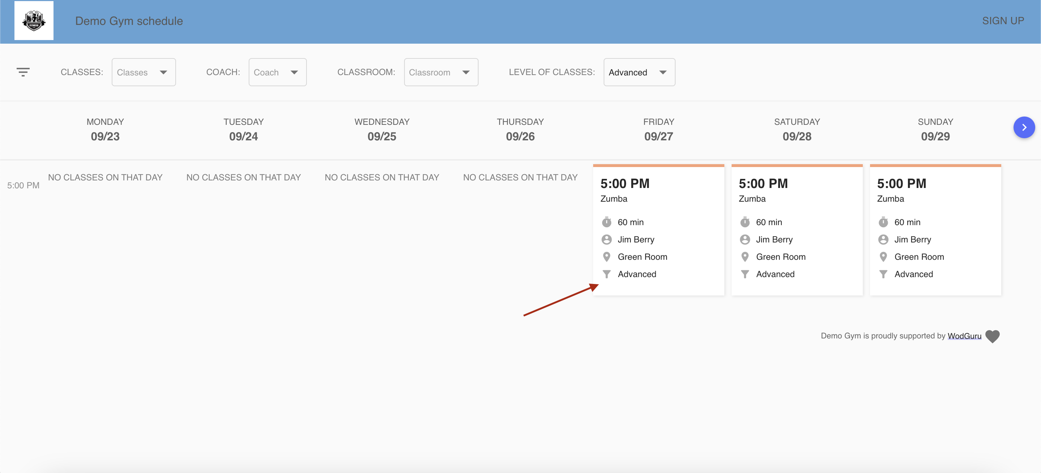Click Jim Berry on Friday's card
This screenshot has height=473, width=1041.
click(636, 240)
